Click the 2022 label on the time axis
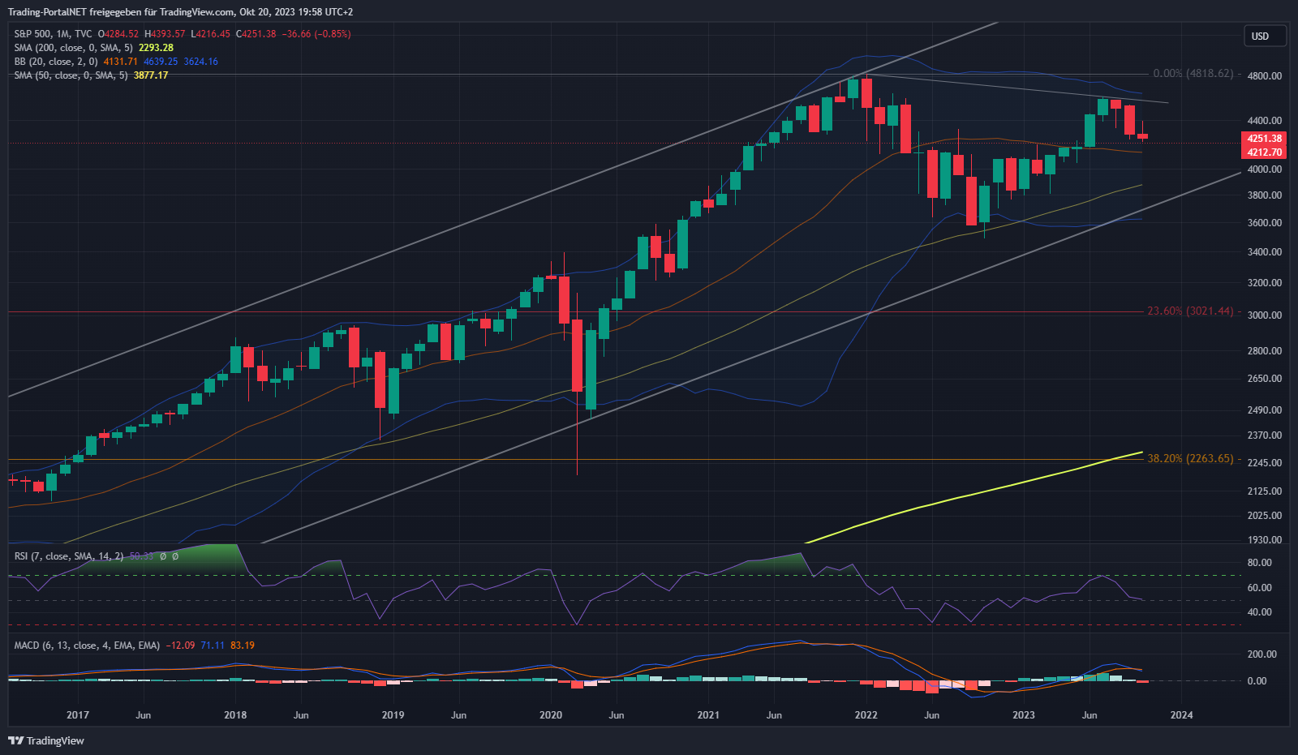 coord(866,715)
